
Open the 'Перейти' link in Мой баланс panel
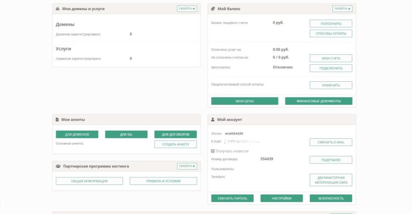[x=342, y=9]
